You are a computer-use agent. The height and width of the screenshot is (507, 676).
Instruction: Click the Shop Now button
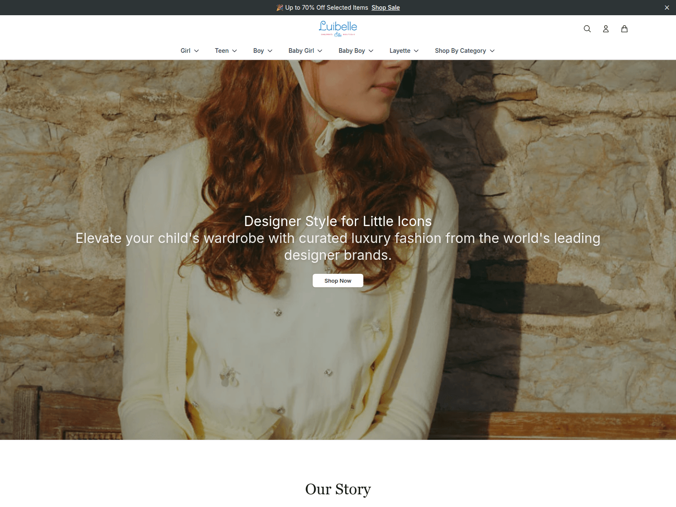[338, 281]
